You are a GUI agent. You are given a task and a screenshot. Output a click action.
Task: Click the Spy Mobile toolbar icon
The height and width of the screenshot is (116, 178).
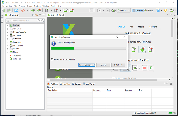tap(47, 10)
